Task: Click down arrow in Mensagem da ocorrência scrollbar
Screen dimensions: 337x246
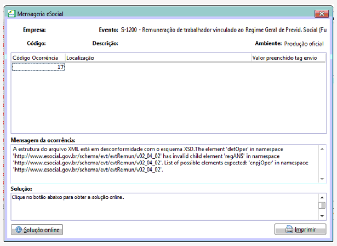Action: (x=322, y=179)
